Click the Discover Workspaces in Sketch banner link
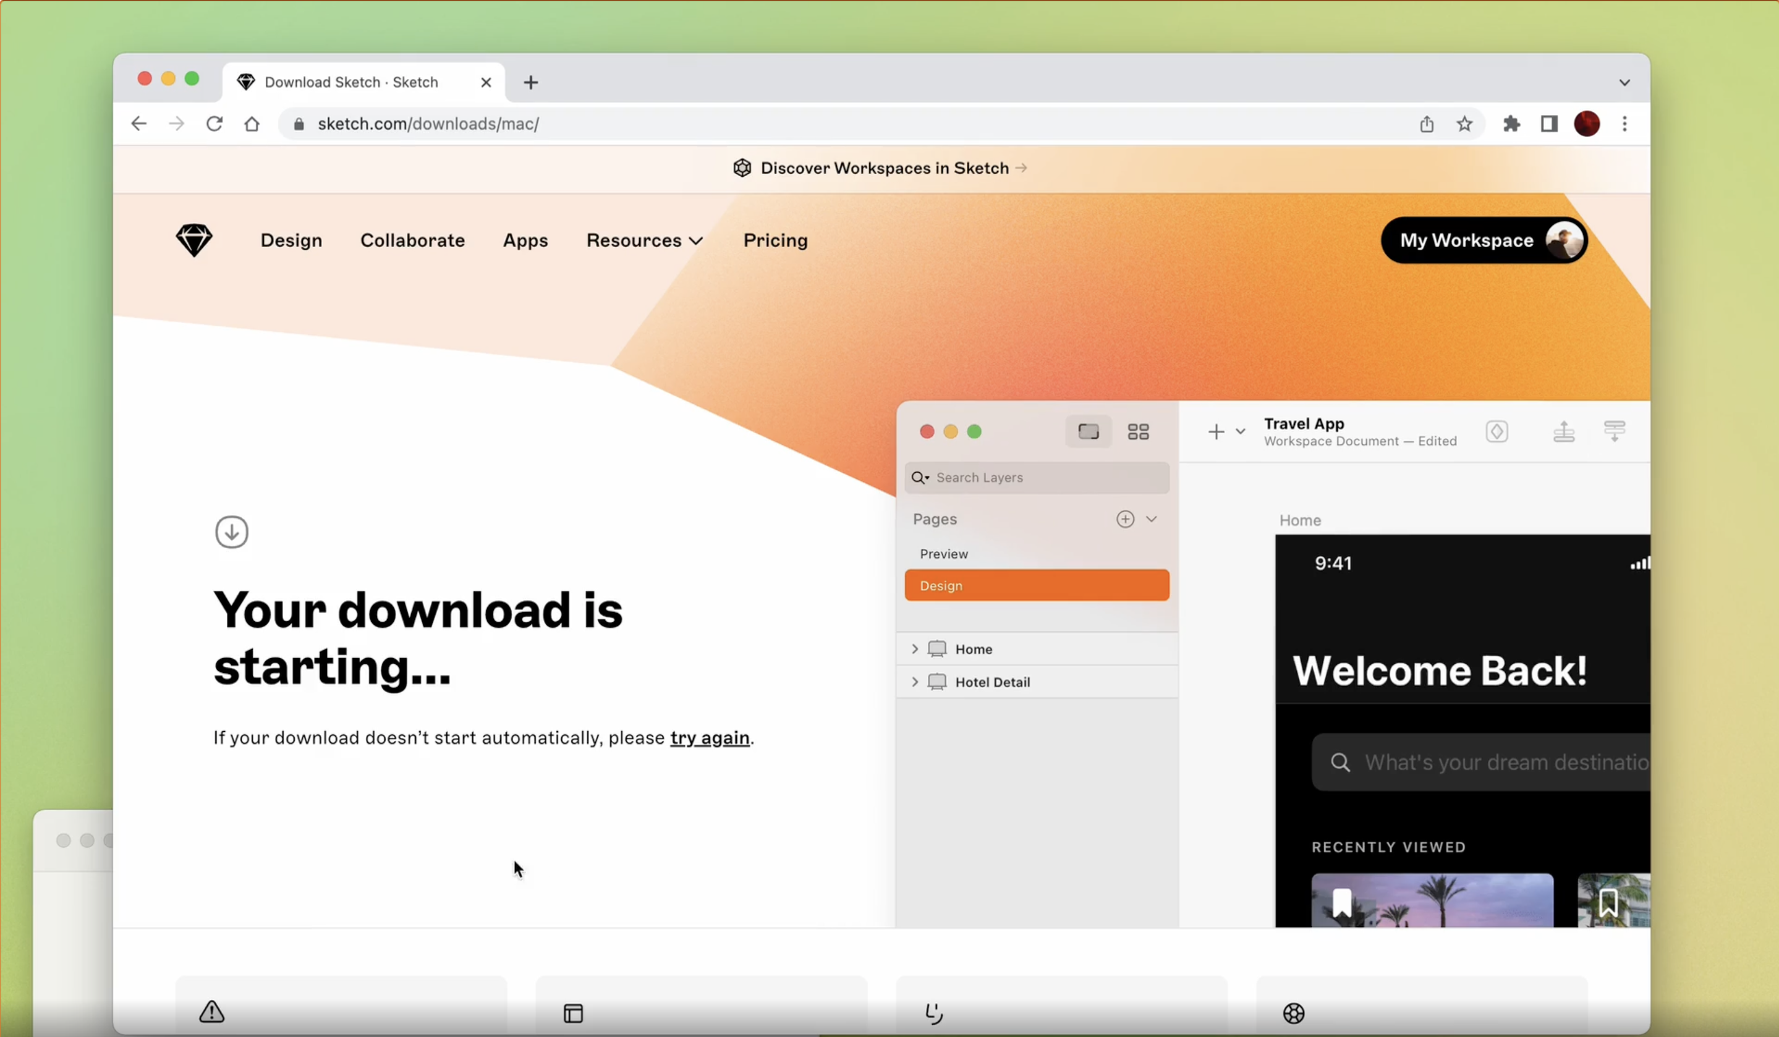Image resolution: width=1779 pixels, height=1037 pixels. coord(883,167)
